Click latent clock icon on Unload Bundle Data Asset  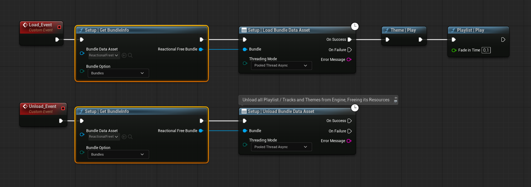point(355,108)
